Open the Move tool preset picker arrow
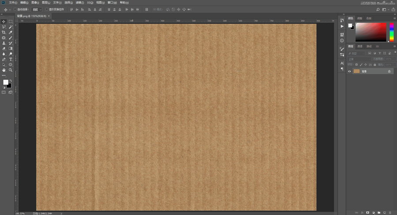Viewport: 397px width, 215px height. 10,10
